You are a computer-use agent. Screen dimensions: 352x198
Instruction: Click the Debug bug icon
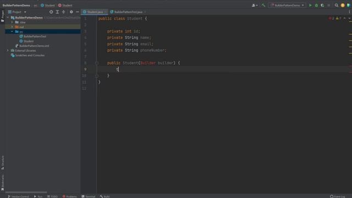point(317,5)
